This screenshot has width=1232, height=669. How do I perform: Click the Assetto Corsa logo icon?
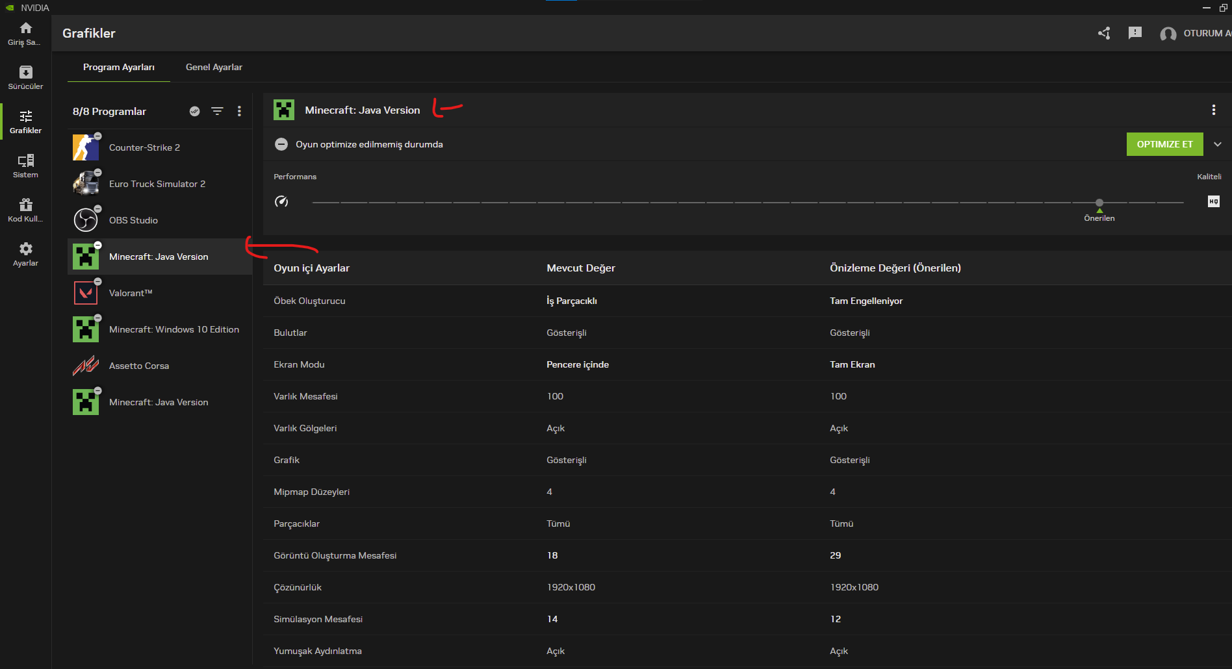coord(86,366)
